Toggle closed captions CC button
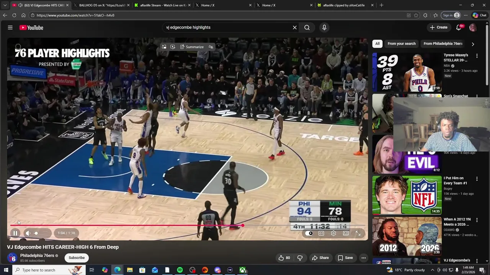The height and width of the screenshot is (275, 490). [x=322, y=233]
